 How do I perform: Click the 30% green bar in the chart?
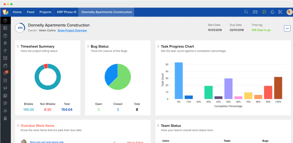click(x=209, y=93)
